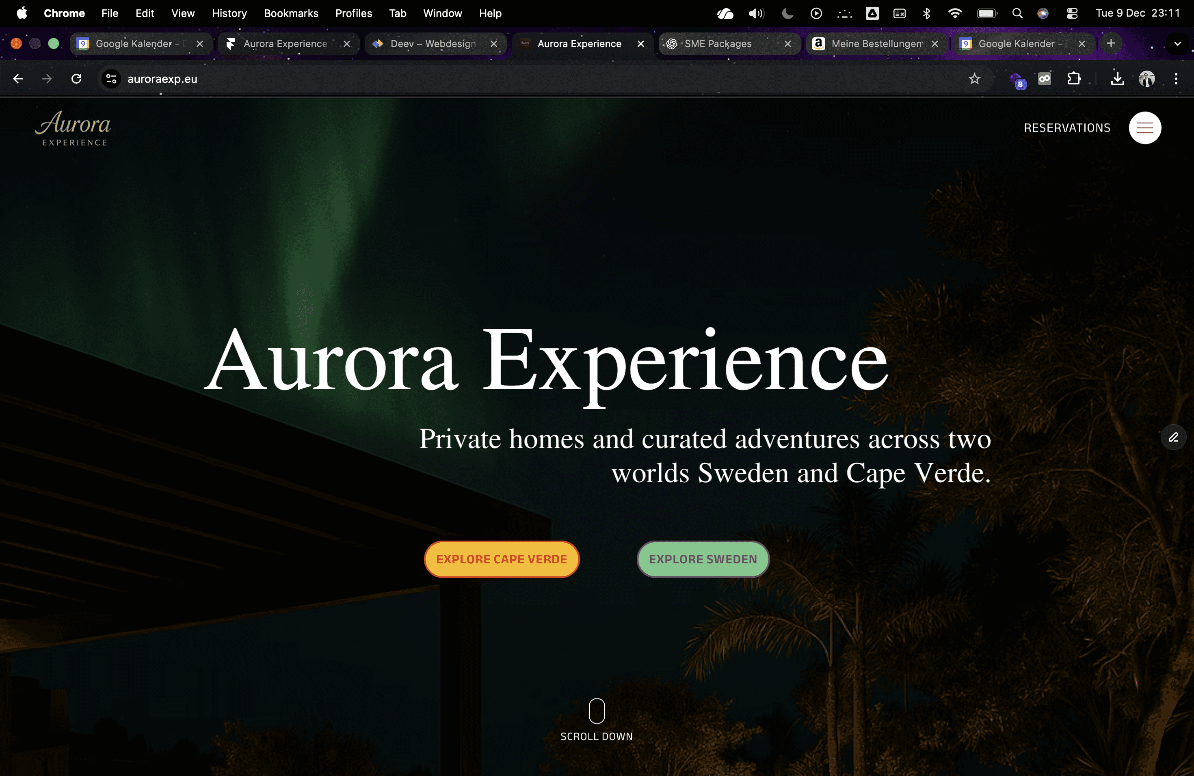Bookmark this page with the star icon
Viewport: 1194px width, 776px height.
(974, 79)
